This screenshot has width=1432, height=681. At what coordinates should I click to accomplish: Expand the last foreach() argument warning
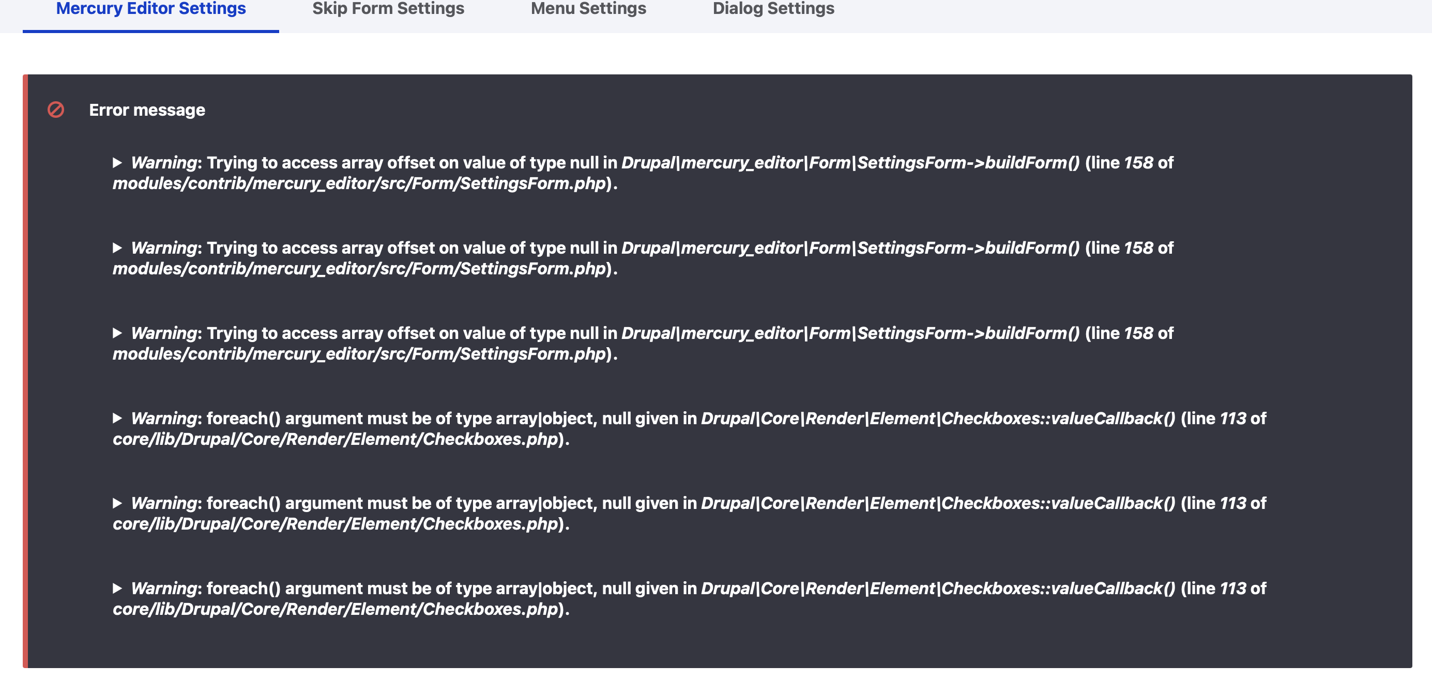coord(118,589)
